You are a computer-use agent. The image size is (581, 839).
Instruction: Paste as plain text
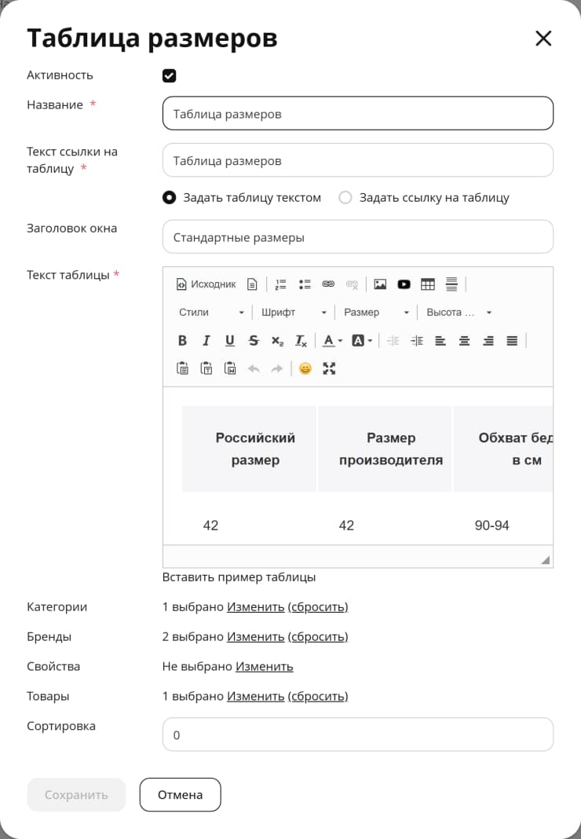click(206, 368)
